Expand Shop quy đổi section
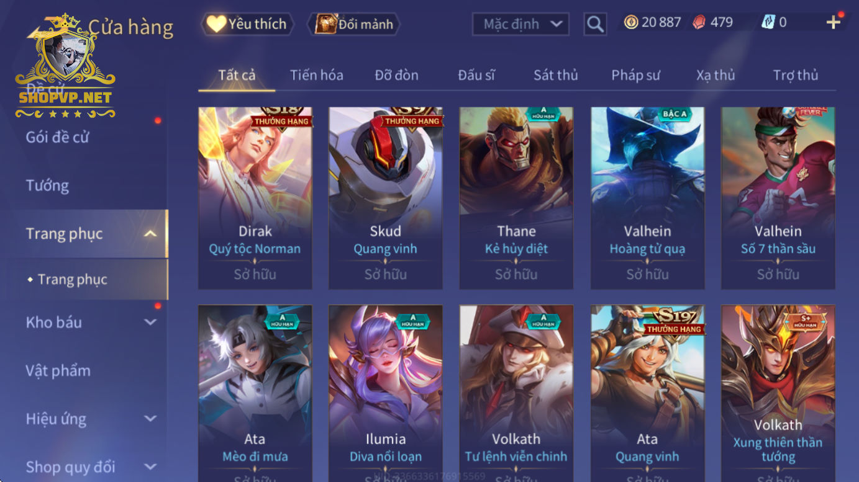Viewport: 859px width, 482px height. (150, 466)
